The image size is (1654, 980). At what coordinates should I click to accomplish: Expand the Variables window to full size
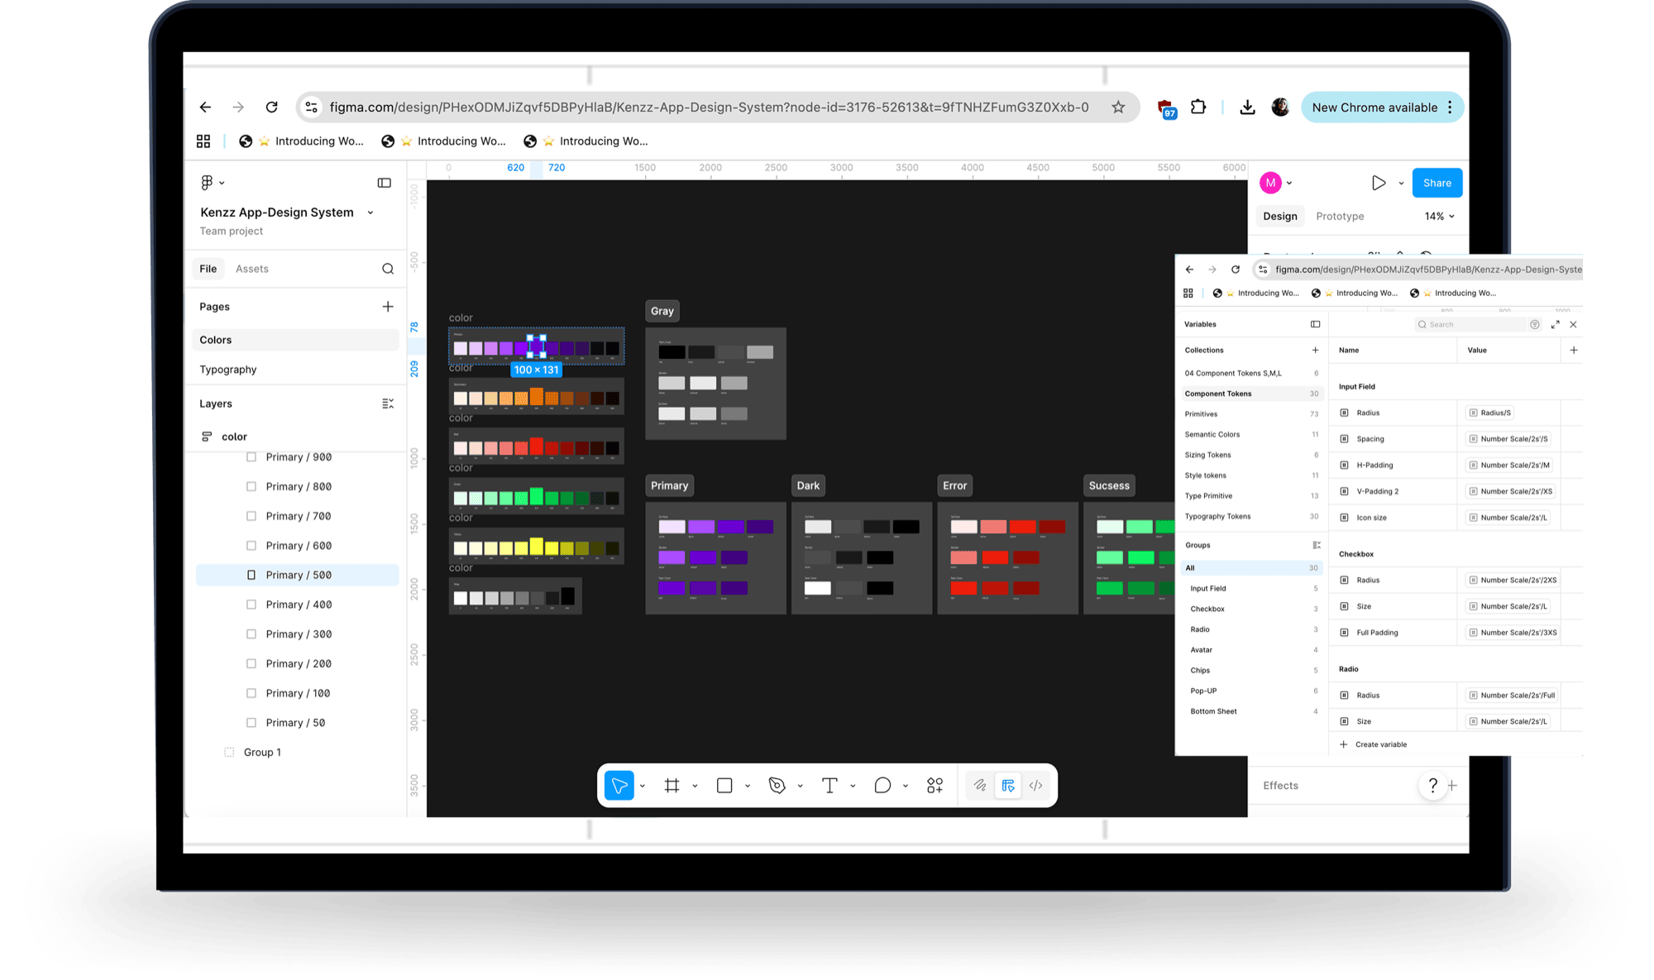(1555, 324)
